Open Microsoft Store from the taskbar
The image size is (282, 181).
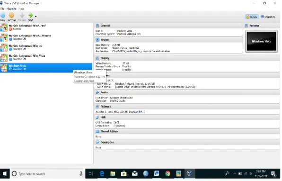pos(124,173)
